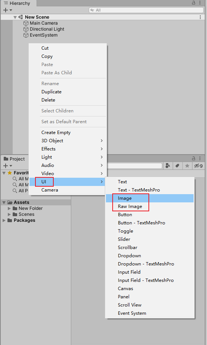Choose Create Empty menu entry
This screenshot has height=345, width=207.
coord(68,133)
